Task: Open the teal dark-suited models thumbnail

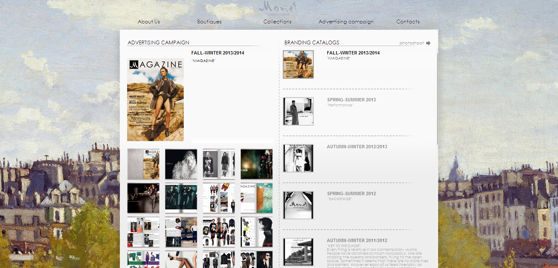Action: point(181,198)
